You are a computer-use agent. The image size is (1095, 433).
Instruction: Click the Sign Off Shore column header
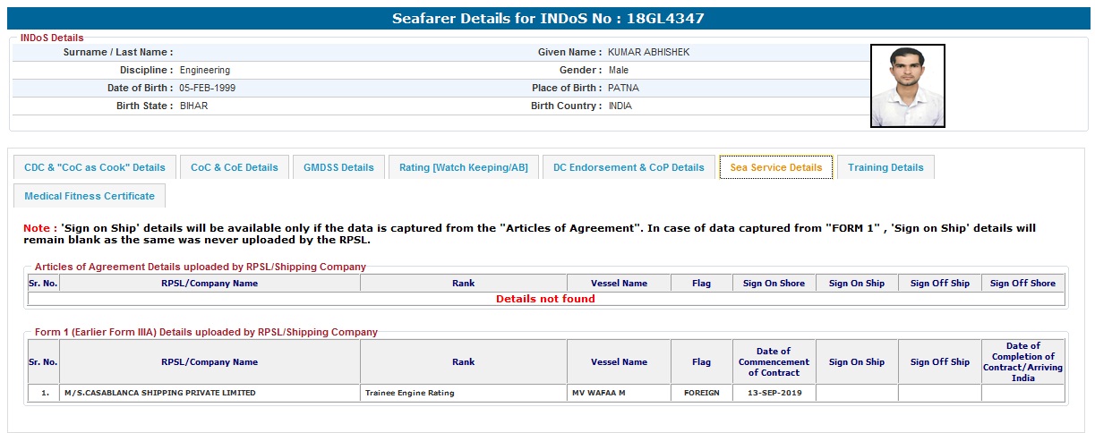pos(1022,284)
